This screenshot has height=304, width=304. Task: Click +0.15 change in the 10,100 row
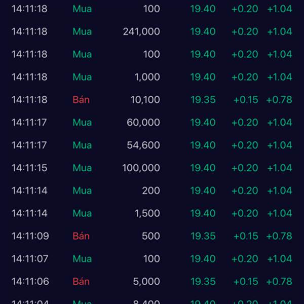(x=246, y=100)
